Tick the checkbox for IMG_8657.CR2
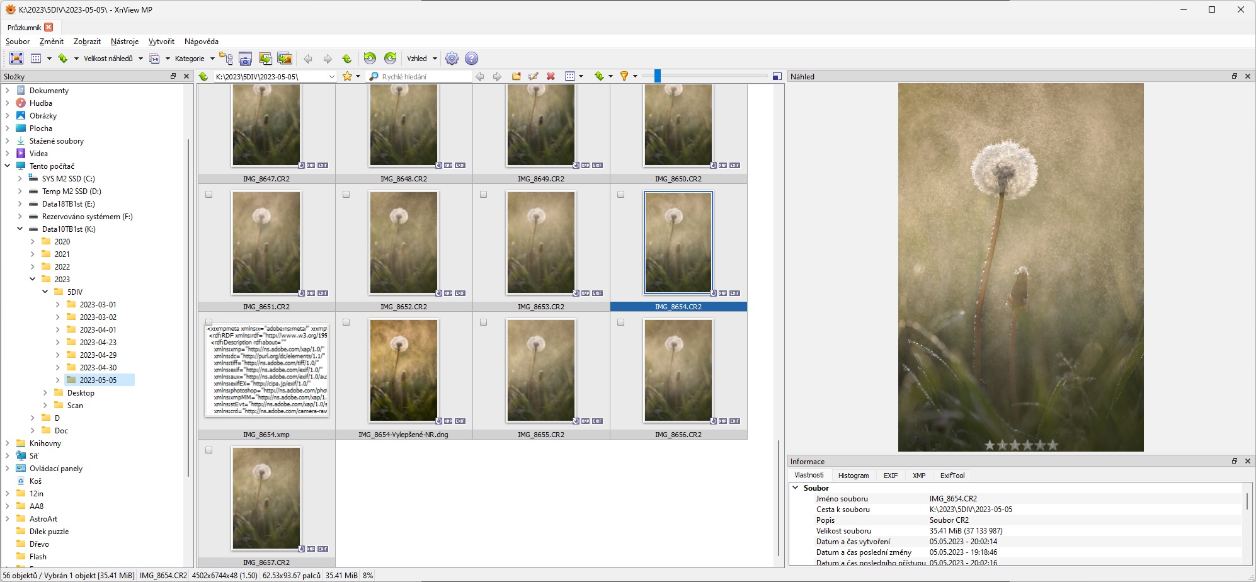This screenshot has width=1256, height=582. pyautogui.click(x=209, y=450)
